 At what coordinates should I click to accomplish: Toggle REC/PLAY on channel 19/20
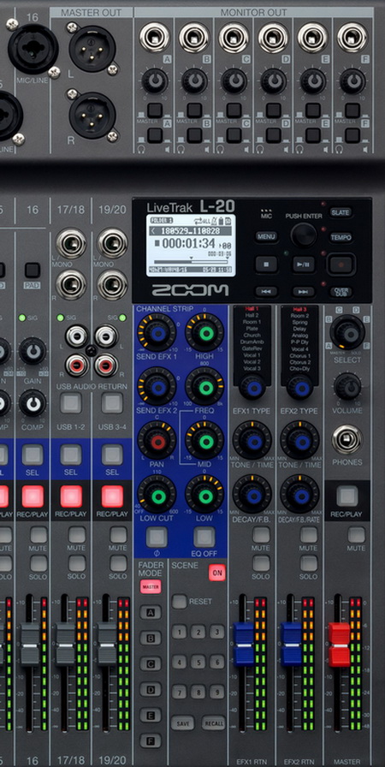112,496
